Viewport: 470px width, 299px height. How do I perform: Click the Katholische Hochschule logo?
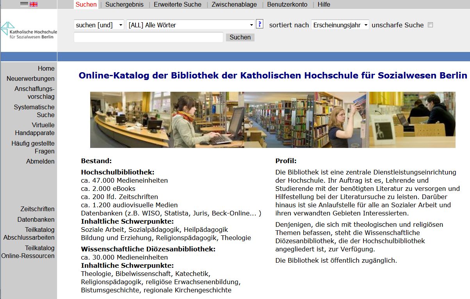click(x=29, y=31)
